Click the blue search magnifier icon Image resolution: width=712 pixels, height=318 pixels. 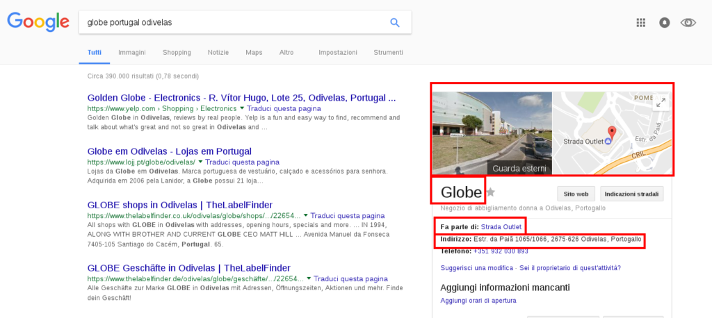tap(395, 22)
